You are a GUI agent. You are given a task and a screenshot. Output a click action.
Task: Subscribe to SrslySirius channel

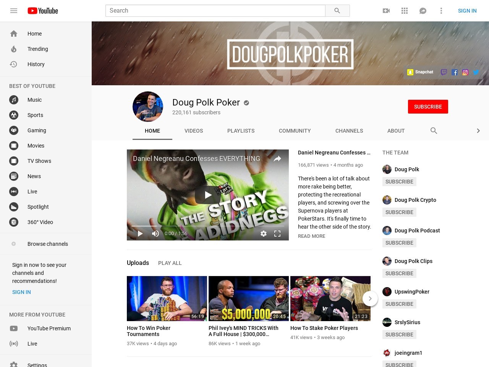tap(399, 335)
